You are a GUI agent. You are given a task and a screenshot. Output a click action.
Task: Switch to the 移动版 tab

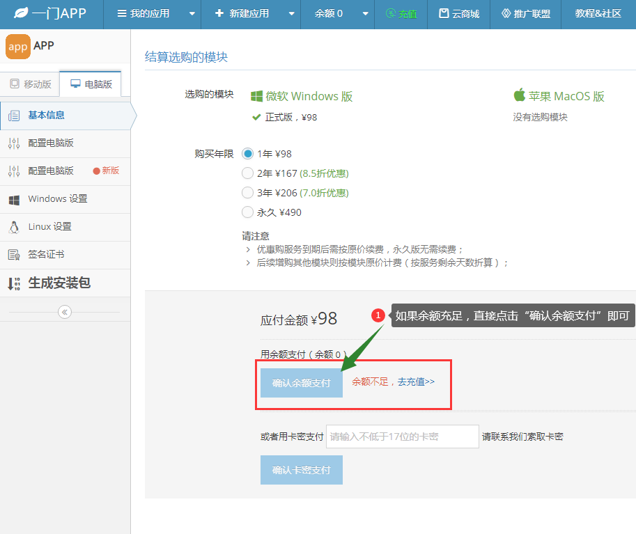click(x=31, y=84)
